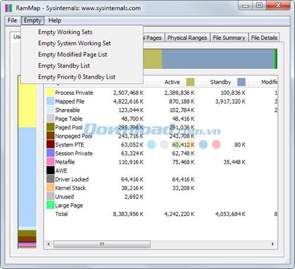Click the Shareable pale blue swatch
The height and width of the screenshot is (269, 295).
click(x=50, y=110)
